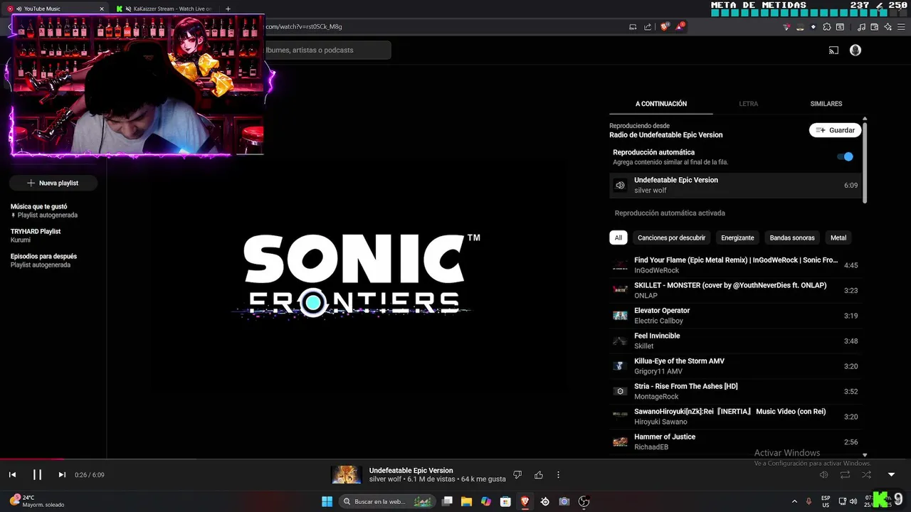The height and width of the screenshot is (512, 911).
Task: Open the Brave Wallet icon
Action: click(874, 27)
